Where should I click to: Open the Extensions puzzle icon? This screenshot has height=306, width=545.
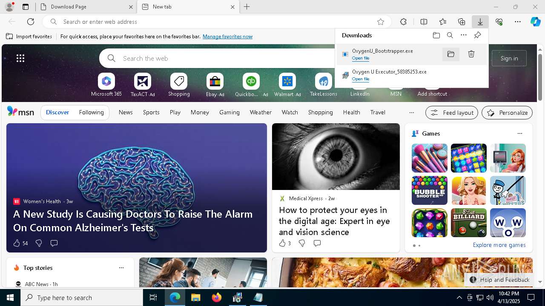pos(403,22)
